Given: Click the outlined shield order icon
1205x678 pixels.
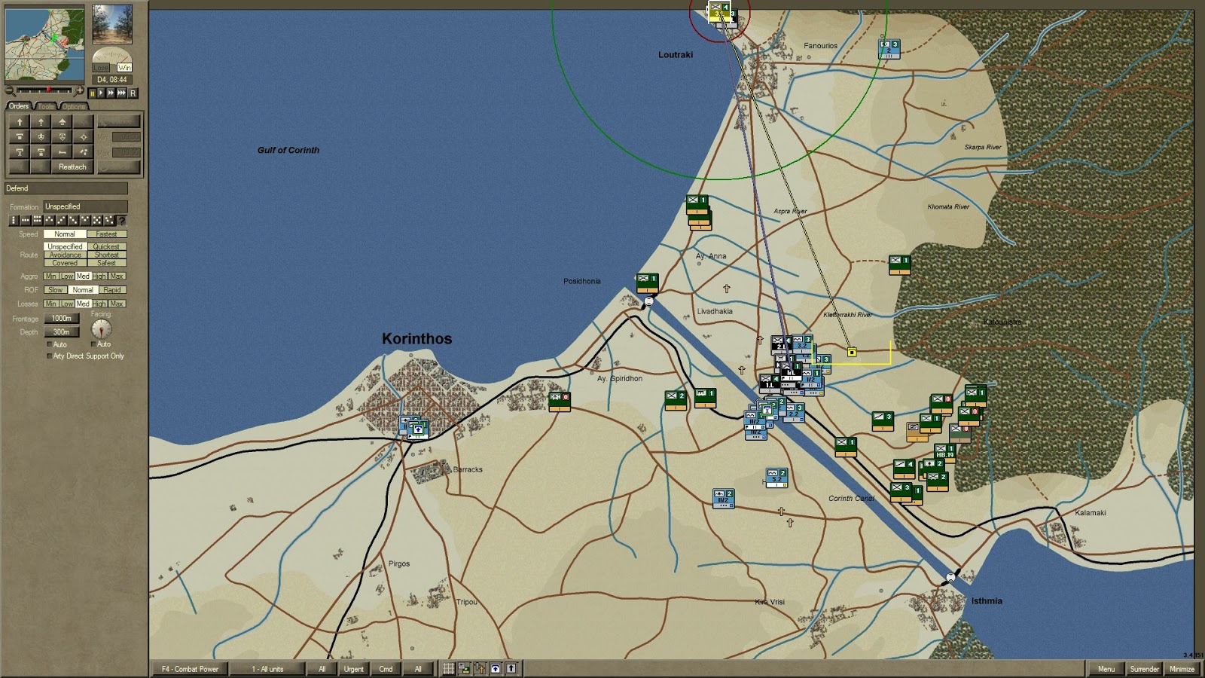Looking at the screenshot, I should pyautogui.click(x=62, y=137).
